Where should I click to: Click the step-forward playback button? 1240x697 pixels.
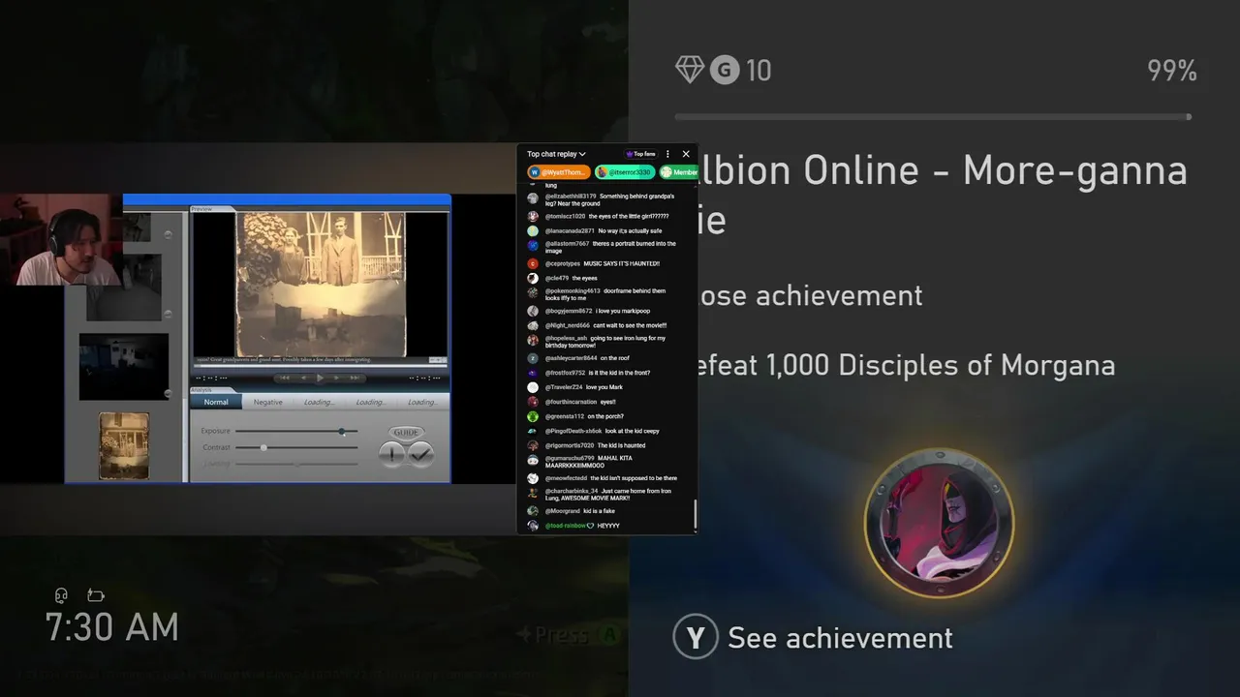click(337, 378)
